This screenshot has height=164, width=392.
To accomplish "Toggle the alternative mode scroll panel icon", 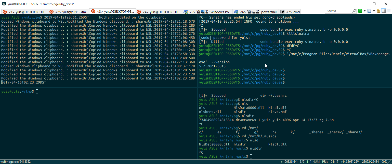I will pyautogui.click(x=383, y=11).
